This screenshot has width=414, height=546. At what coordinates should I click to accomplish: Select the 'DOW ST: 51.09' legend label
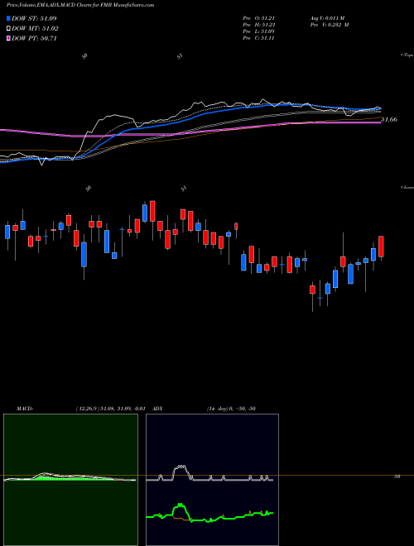click(34, 18)
